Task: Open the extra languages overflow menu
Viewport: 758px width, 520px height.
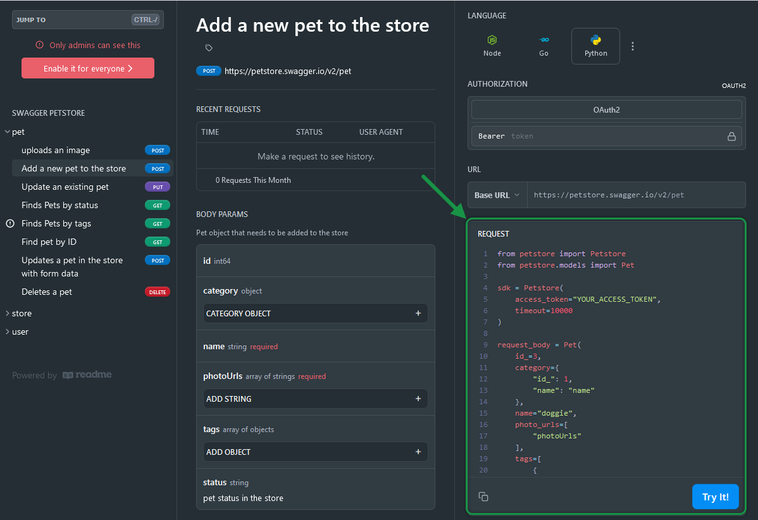Action: click(x=633, y=46)
